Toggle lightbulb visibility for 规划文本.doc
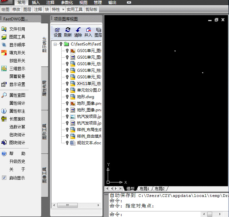This screenshot has width=229, height=217. pos(67,143)
